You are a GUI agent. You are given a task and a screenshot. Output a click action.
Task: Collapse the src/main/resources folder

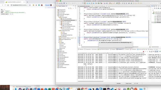(x=59, y=30)
